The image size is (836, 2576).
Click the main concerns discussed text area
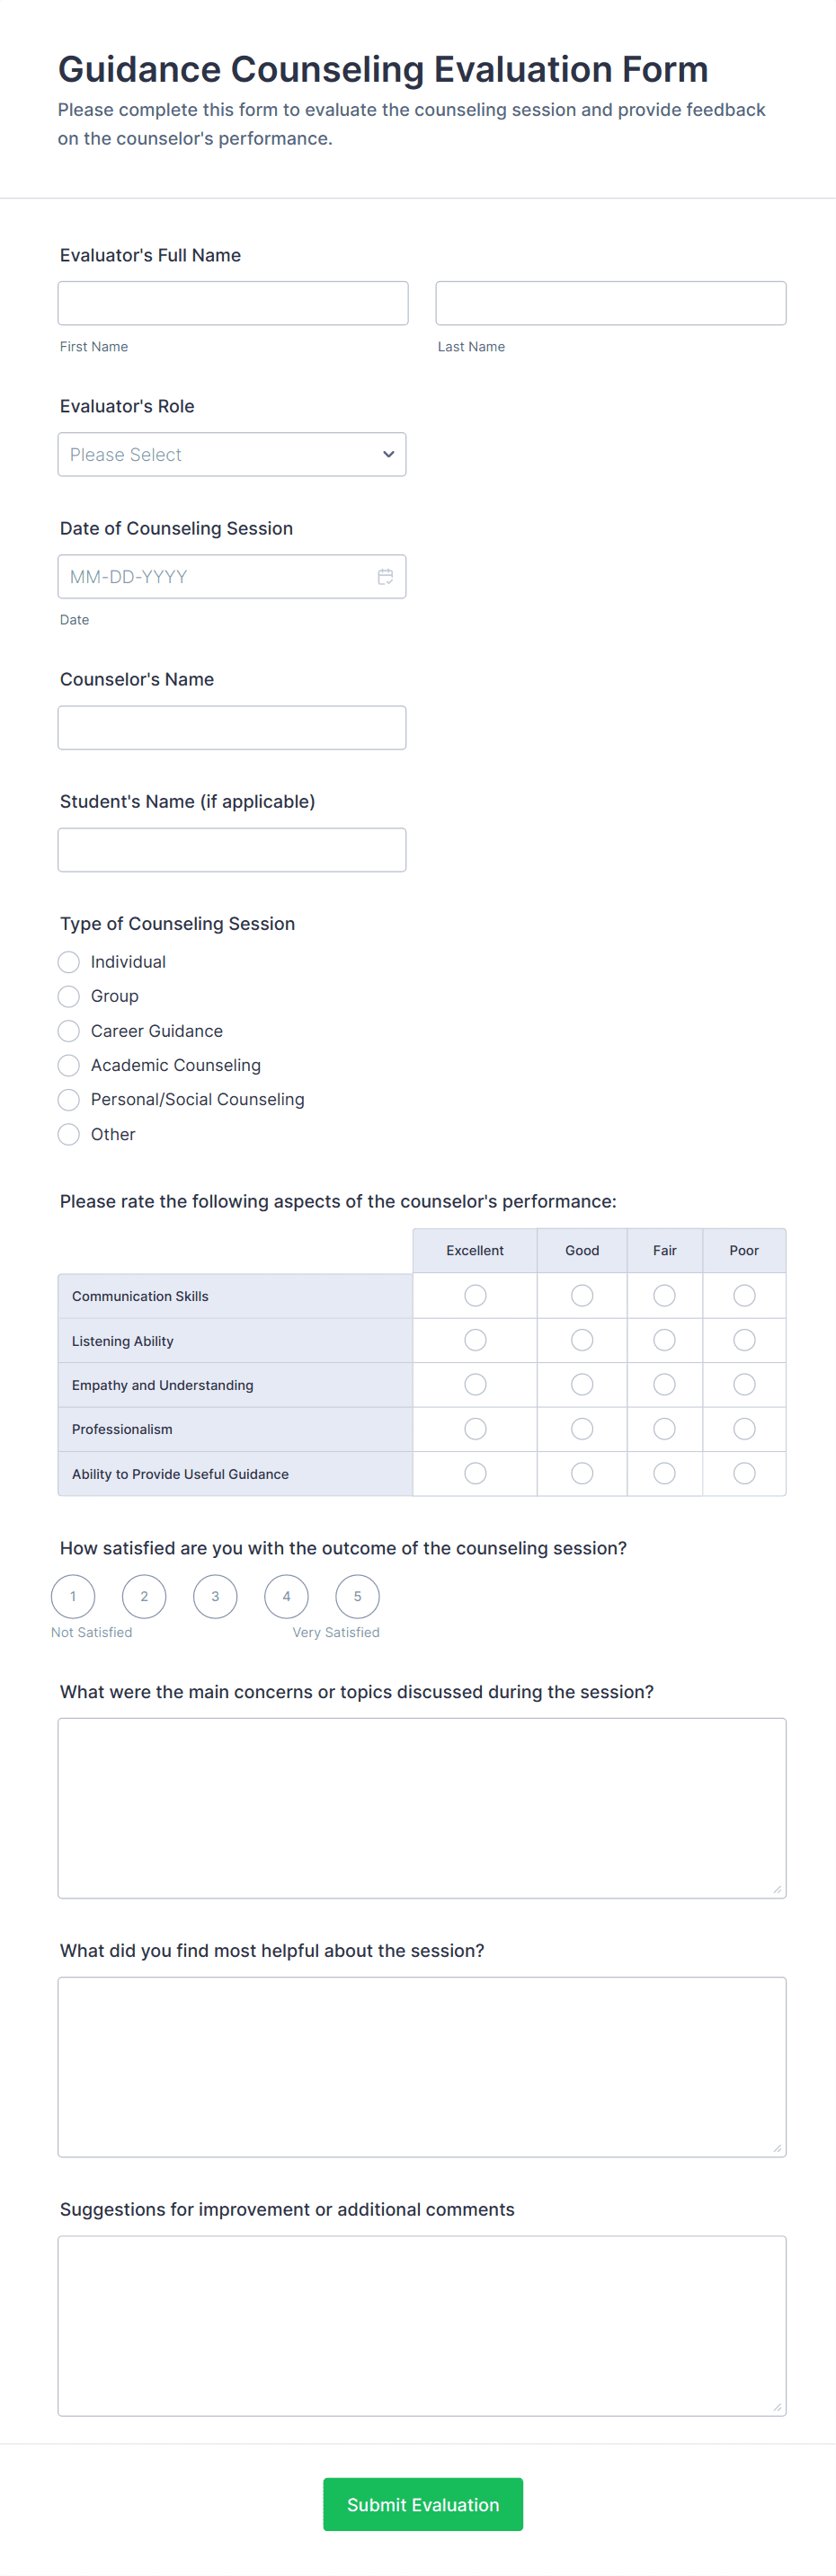pyautogui.click(x=422, y=1808)
